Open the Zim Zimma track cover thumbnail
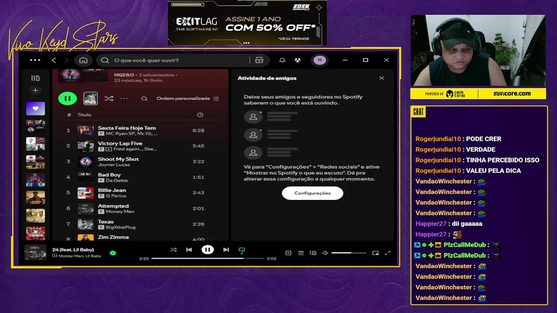557x313 pixels. (86, 237)
